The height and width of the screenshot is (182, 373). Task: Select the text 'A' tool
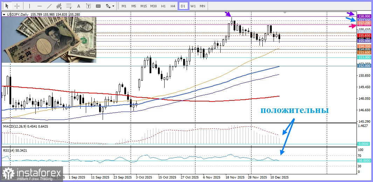click(x=78, y=6)
